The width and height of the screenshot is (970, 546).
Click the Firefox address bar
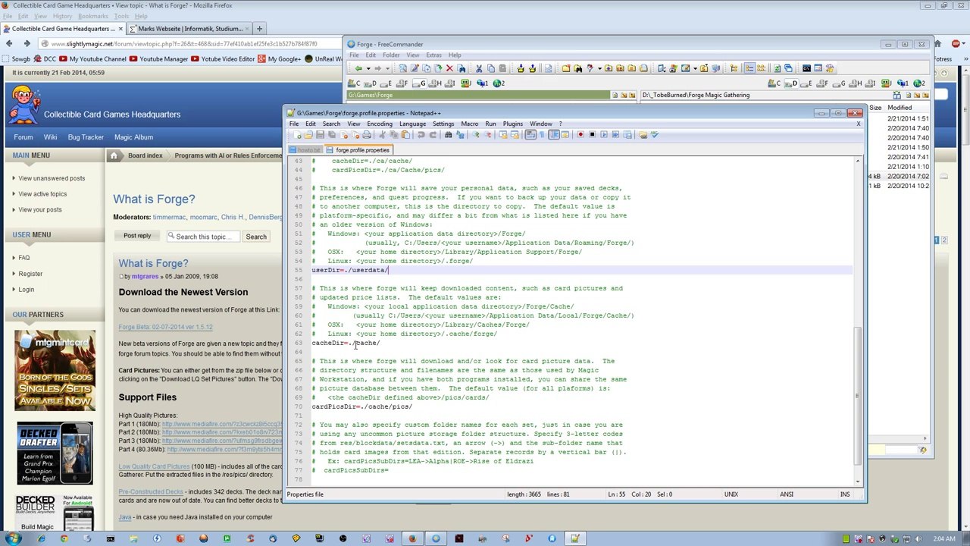click(x=189, y=44)
